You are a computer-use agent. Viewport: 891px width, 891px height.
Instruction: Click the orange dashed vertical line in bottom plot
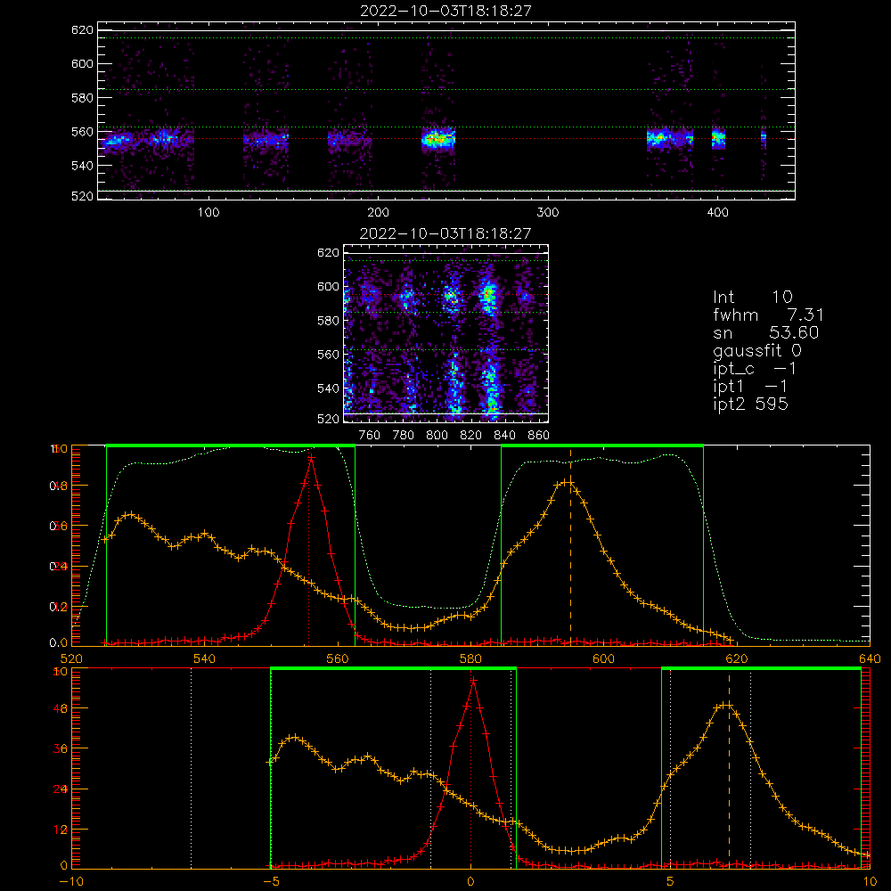729,768
